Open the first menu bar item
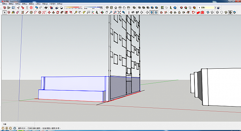This screenshot has height=131, width=241. [x=4, y=4]
